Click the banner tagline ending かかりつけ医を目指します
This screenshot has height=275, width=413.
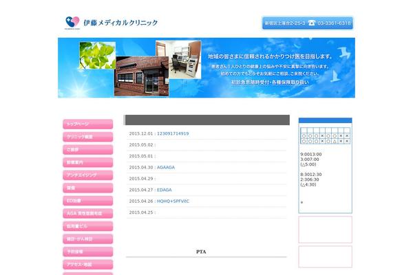pyautogui.click(x=270, y=56)
